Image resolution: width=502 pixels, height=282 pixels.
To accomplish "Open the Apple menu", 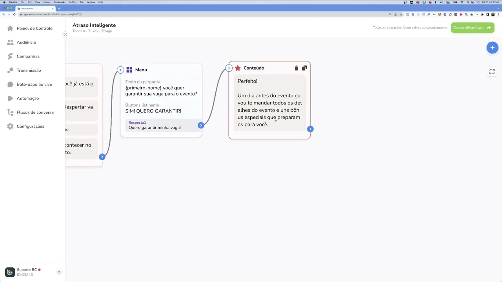I will coord(4,2).
